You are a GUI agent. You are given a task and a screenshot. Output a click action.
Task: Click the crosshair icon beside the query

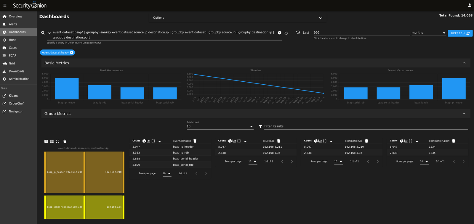[286, 33]
